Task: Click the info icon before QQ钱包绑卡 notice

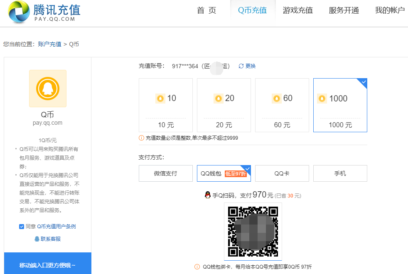Action: click(197, 267)
